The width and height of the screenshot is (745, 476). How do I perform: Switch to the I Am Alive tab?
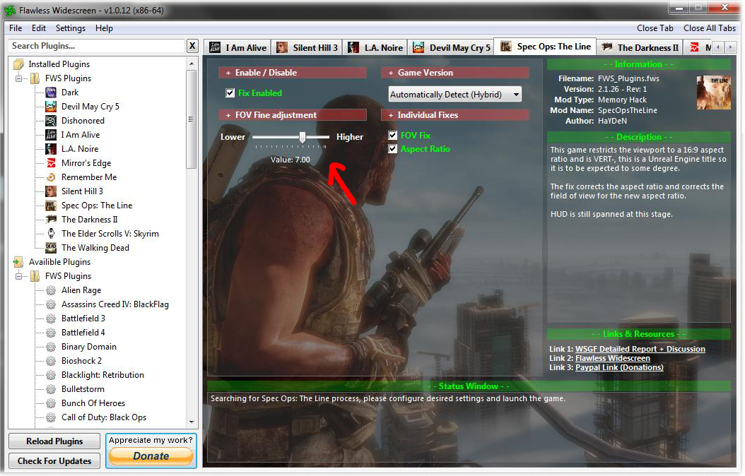(x=238, y=47)
